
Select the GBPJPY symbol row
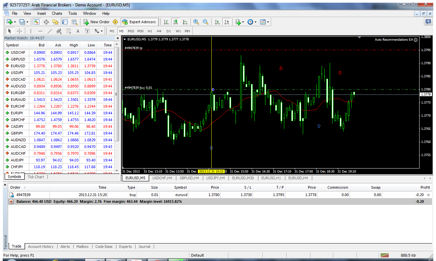click(59, 133)
